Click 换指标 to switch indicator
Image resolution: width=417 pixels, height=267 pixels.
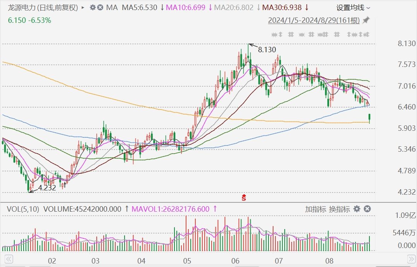339,209
